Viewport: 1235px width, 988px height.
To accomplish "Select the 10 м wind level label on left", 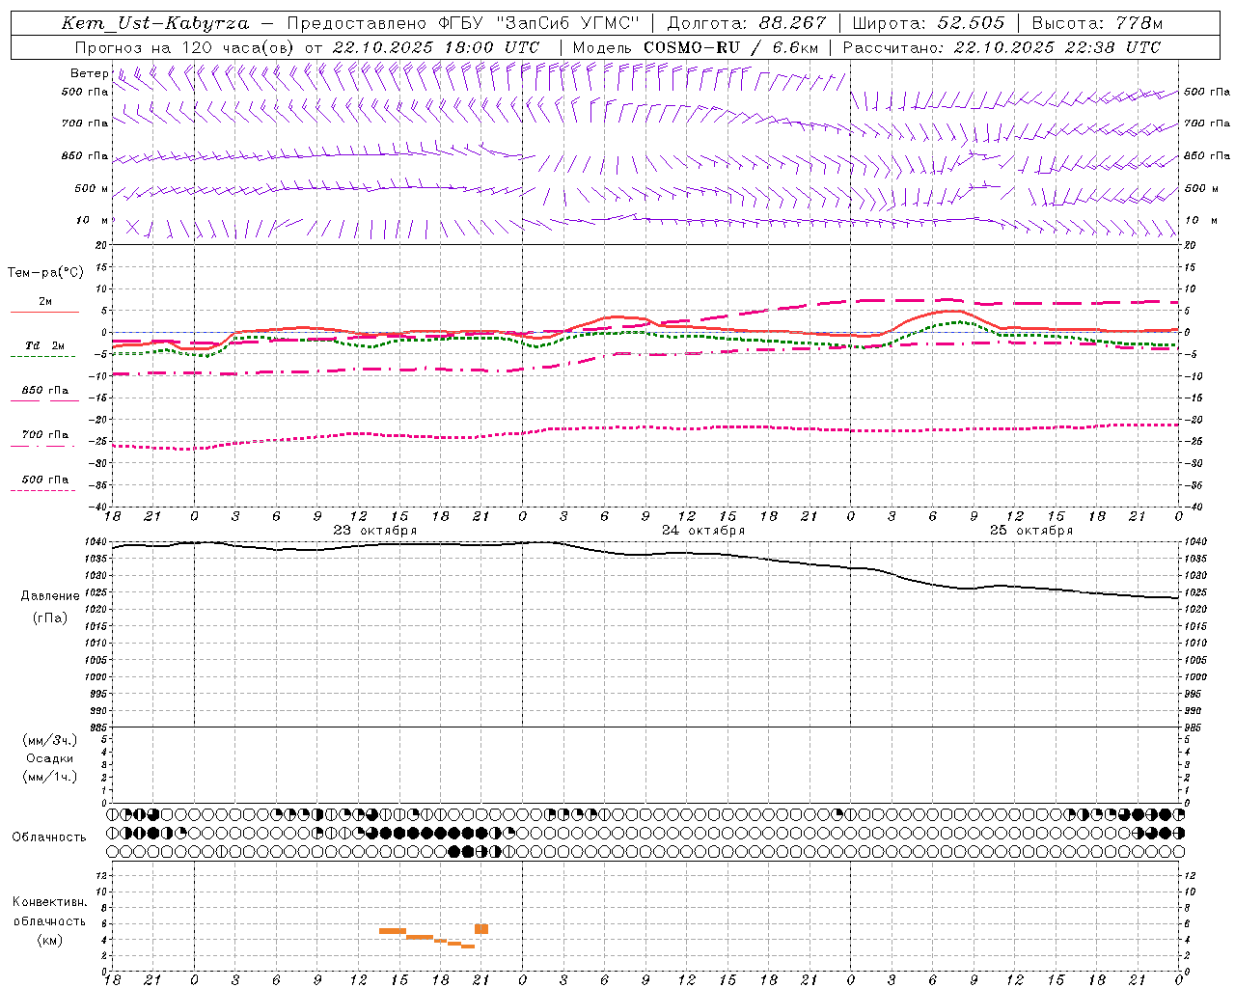I will pos(93,220).
